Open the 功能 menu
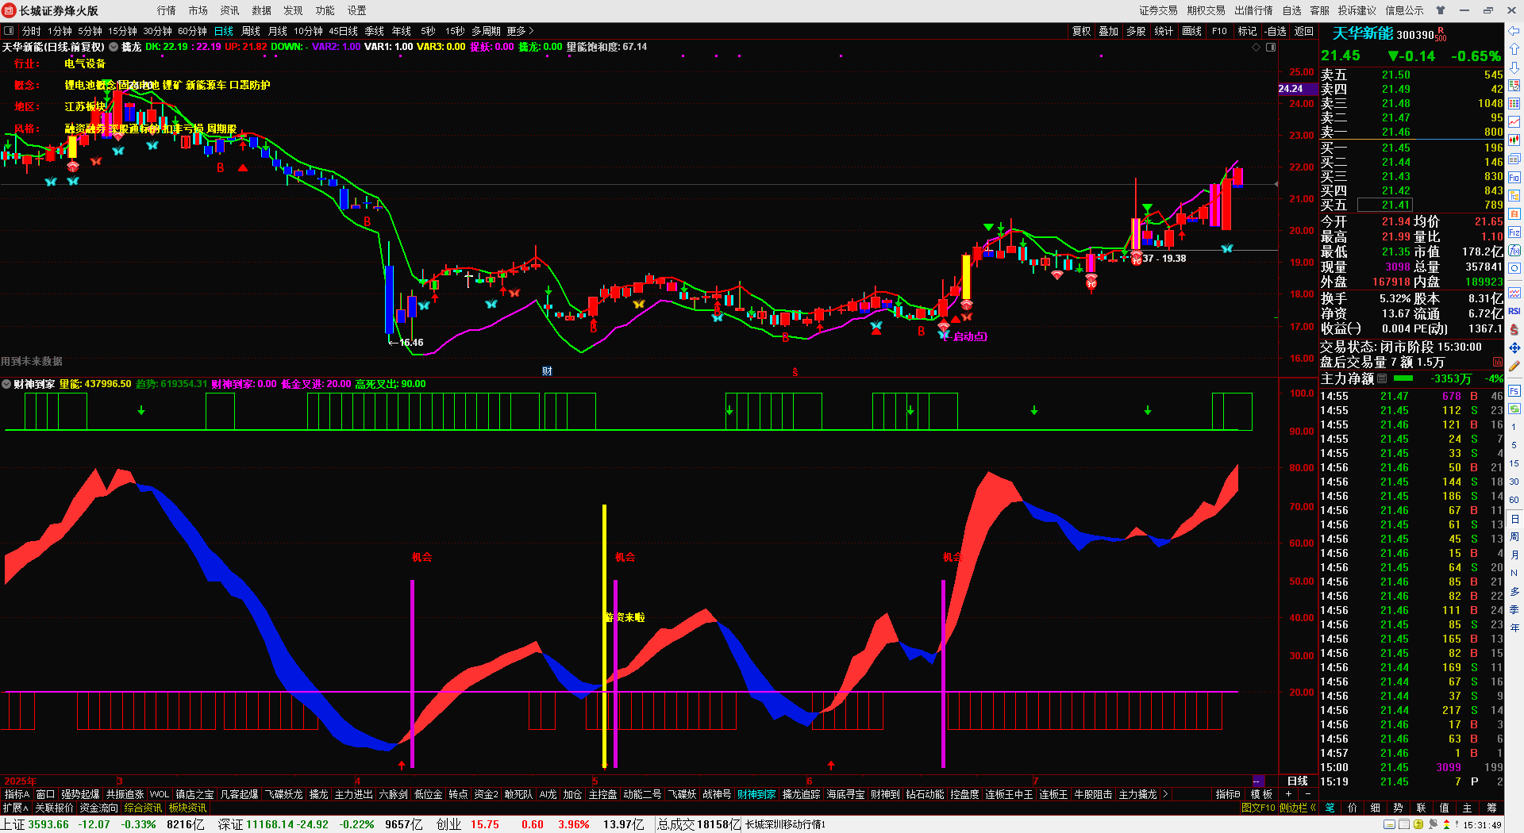Screen dimensions: 1524x833 (x=325, y=10)
